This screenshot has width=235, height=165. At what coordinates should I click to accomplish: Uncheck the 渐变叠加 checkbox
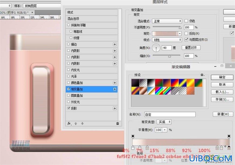click(x=69, y=89)
